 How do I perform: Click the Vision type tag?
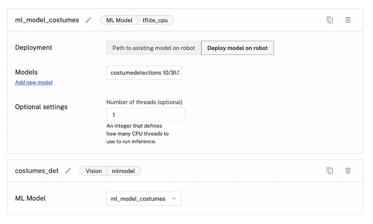tap(93, 171)
